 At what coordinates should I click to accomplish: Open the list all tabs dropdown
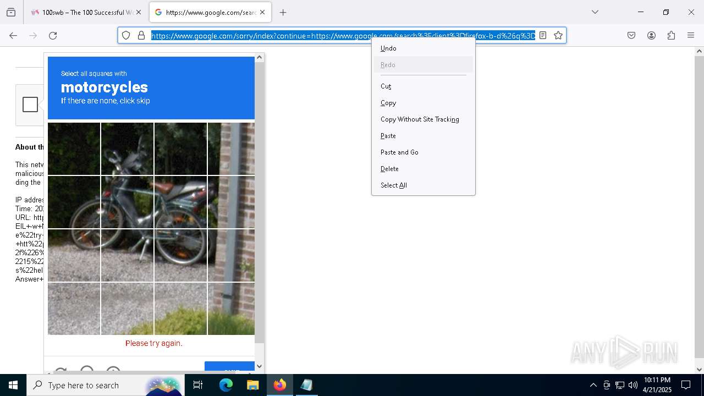point(595,12)
